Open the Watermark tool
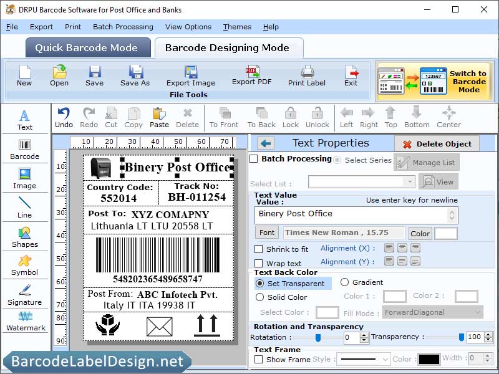Image resolution: width=499 pixels, height=374 pixels. tap(25, 324)
